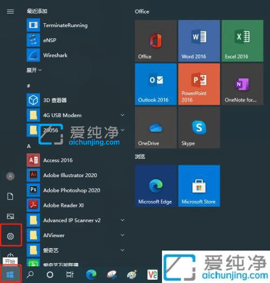Viewport: 270px width, 283px height.
Task: Open Adobe Reader XI
Action: [76, 205]
